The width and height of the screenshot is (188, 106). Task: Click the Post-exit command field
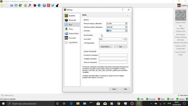tap(113, 62)
